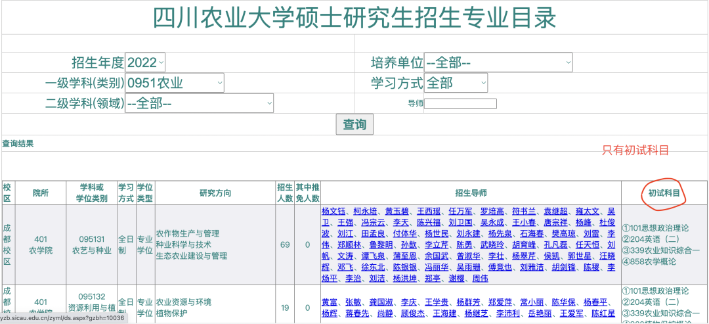Screen dimensions: 709x324
Task: Open advisor link 冯宗云
Action: point(373,223)
